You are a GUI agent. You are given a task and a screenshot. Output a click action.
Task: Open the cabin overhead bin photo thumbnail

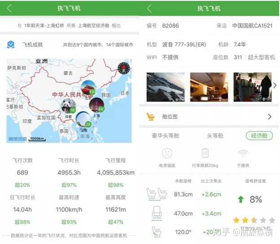click(209, 87)
